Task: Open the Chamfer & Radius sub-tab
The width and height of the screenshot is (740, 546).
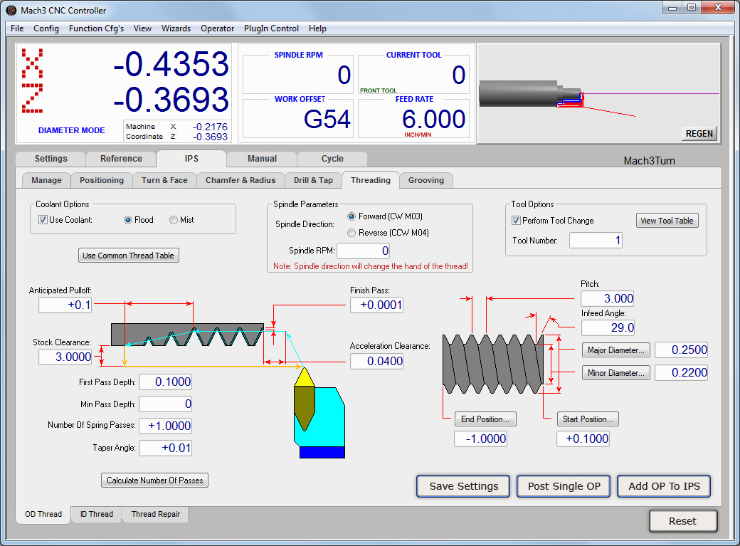Action: tap(240, 180)
